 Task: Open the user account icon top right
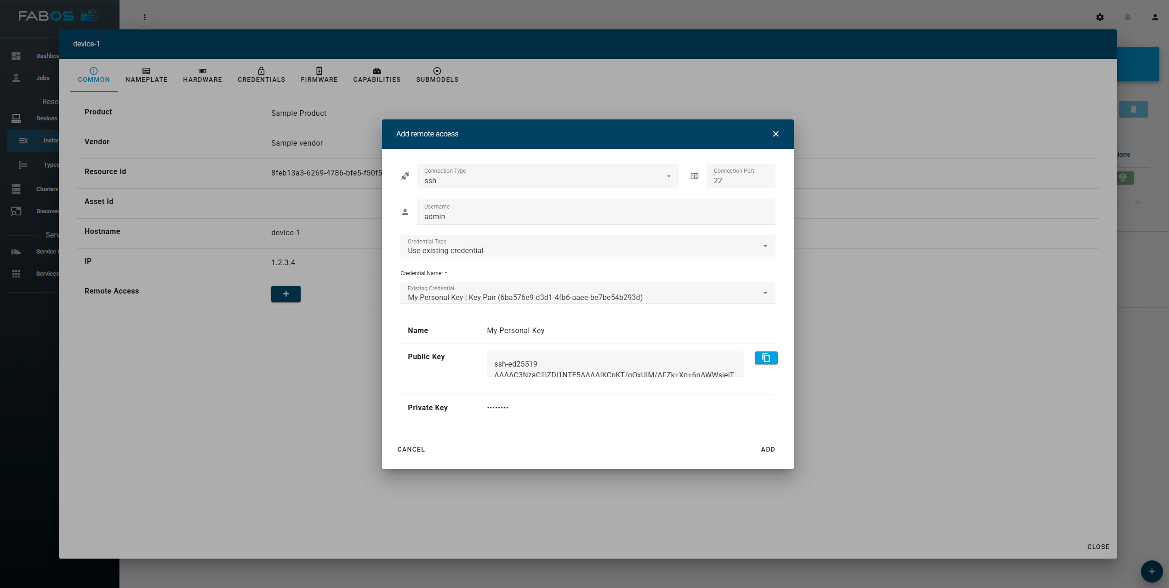(1154, 17)
